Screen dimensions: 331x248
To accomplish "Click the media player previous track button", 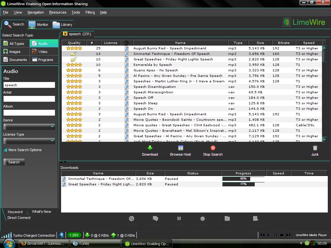I will pos(262,235).
